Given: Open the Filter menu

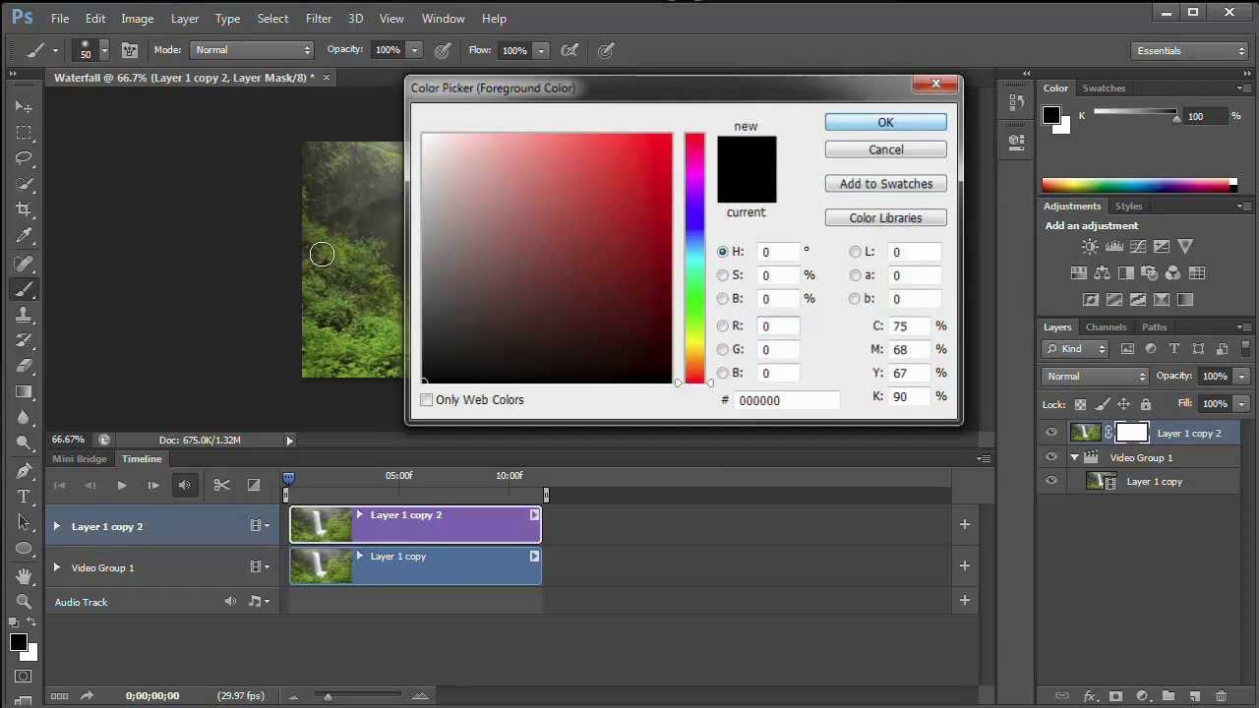Looking at the screenshot, I should [319, 18].
